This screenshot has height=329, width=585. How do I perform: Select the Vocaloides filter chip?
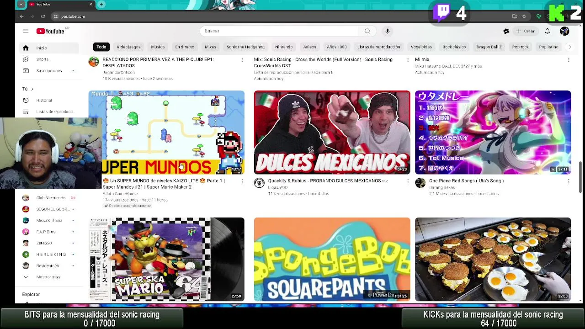(421, 47)
